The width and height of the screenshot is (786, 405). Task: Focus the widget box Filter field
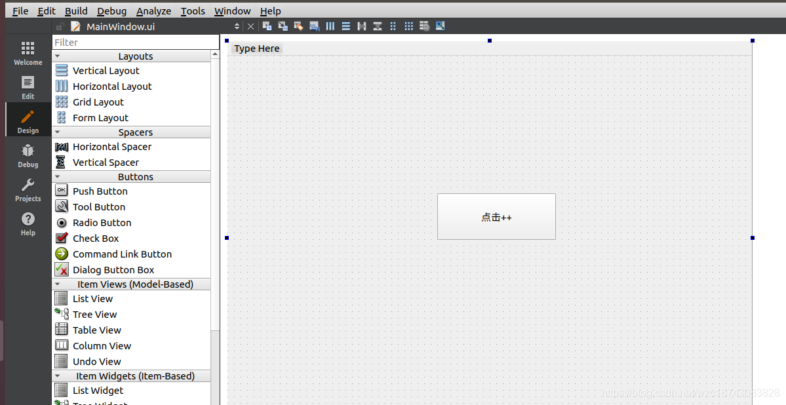click(135, 42)
